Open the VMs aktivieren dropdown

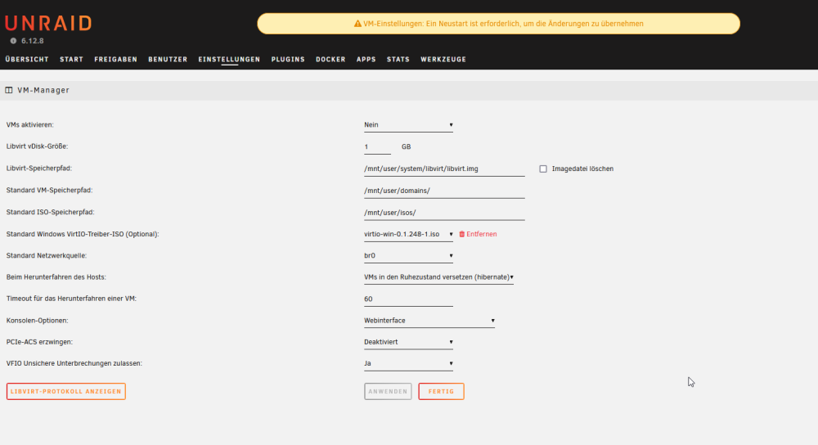(408, 125)
